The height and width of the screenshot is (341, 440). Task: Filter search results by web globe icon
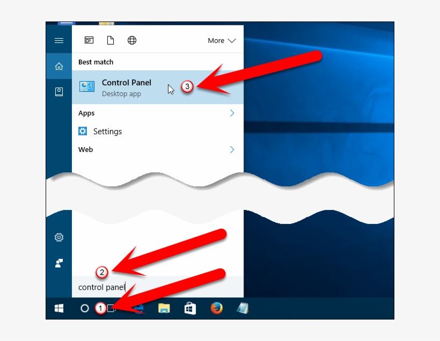[132, 41]
